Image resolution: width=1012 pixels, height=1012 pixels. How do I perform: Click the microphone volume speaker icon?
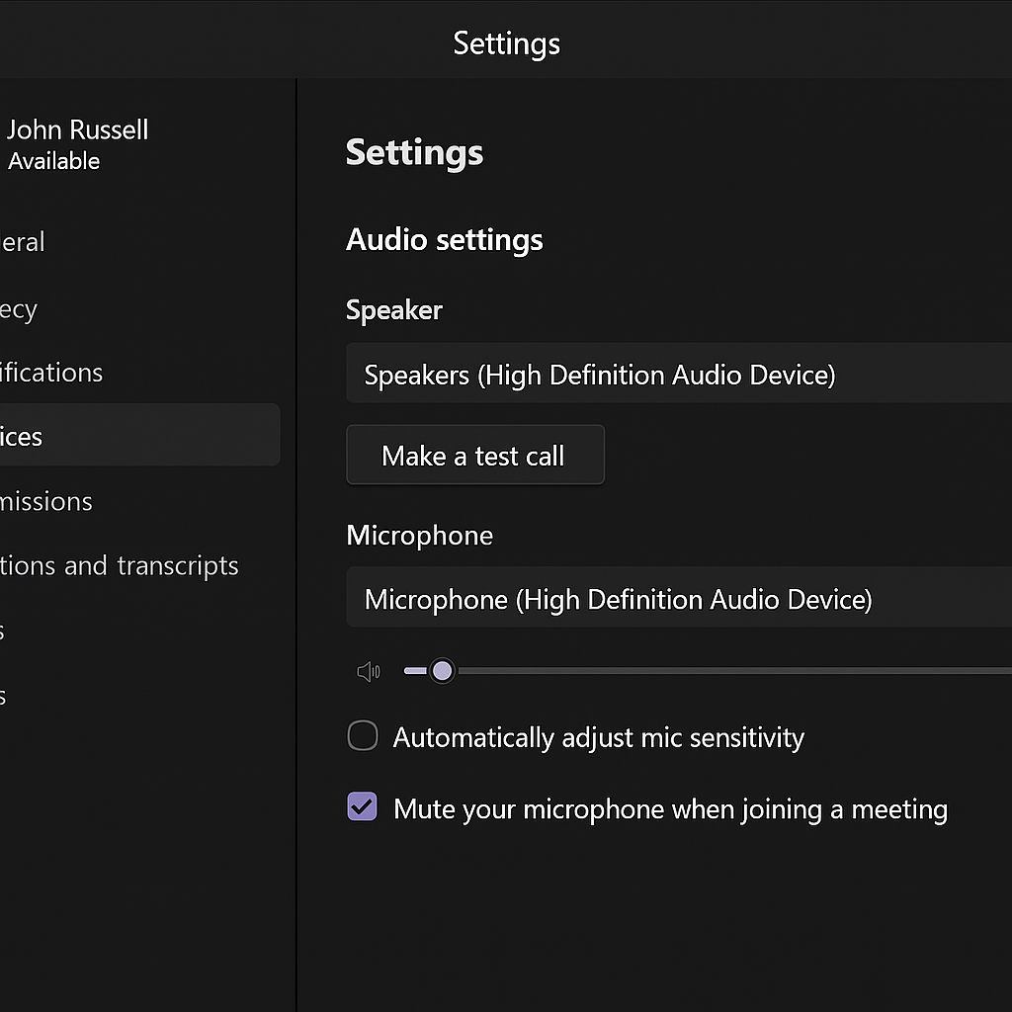coord(369,672)
